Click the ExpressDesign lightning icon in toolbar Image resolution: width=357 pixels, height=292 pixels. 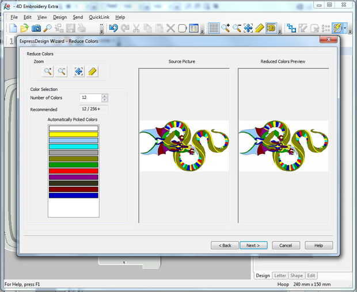coord(337,28)
